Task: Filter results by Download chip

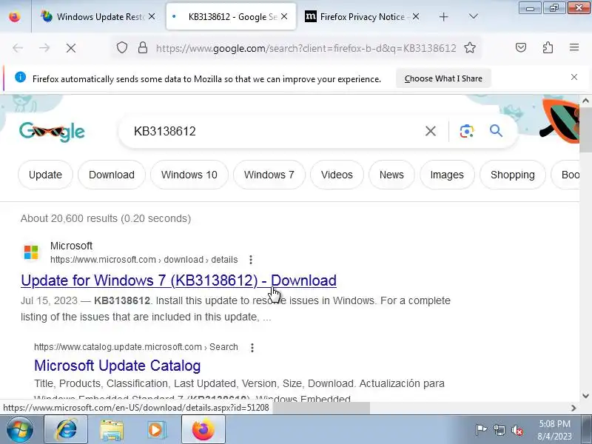Action: tap(112, 175)
